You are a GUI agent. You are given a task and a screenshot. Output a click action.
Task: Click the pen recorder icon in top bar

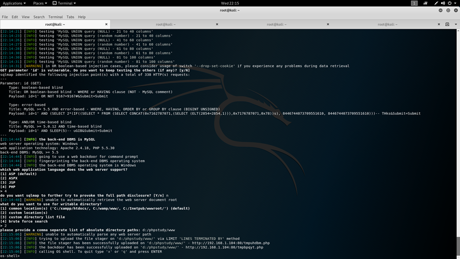pos(436,3)
